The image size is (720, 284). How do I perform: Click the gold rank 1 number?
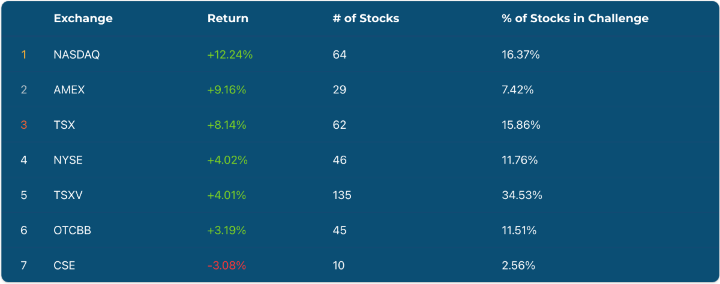point(24,55)
